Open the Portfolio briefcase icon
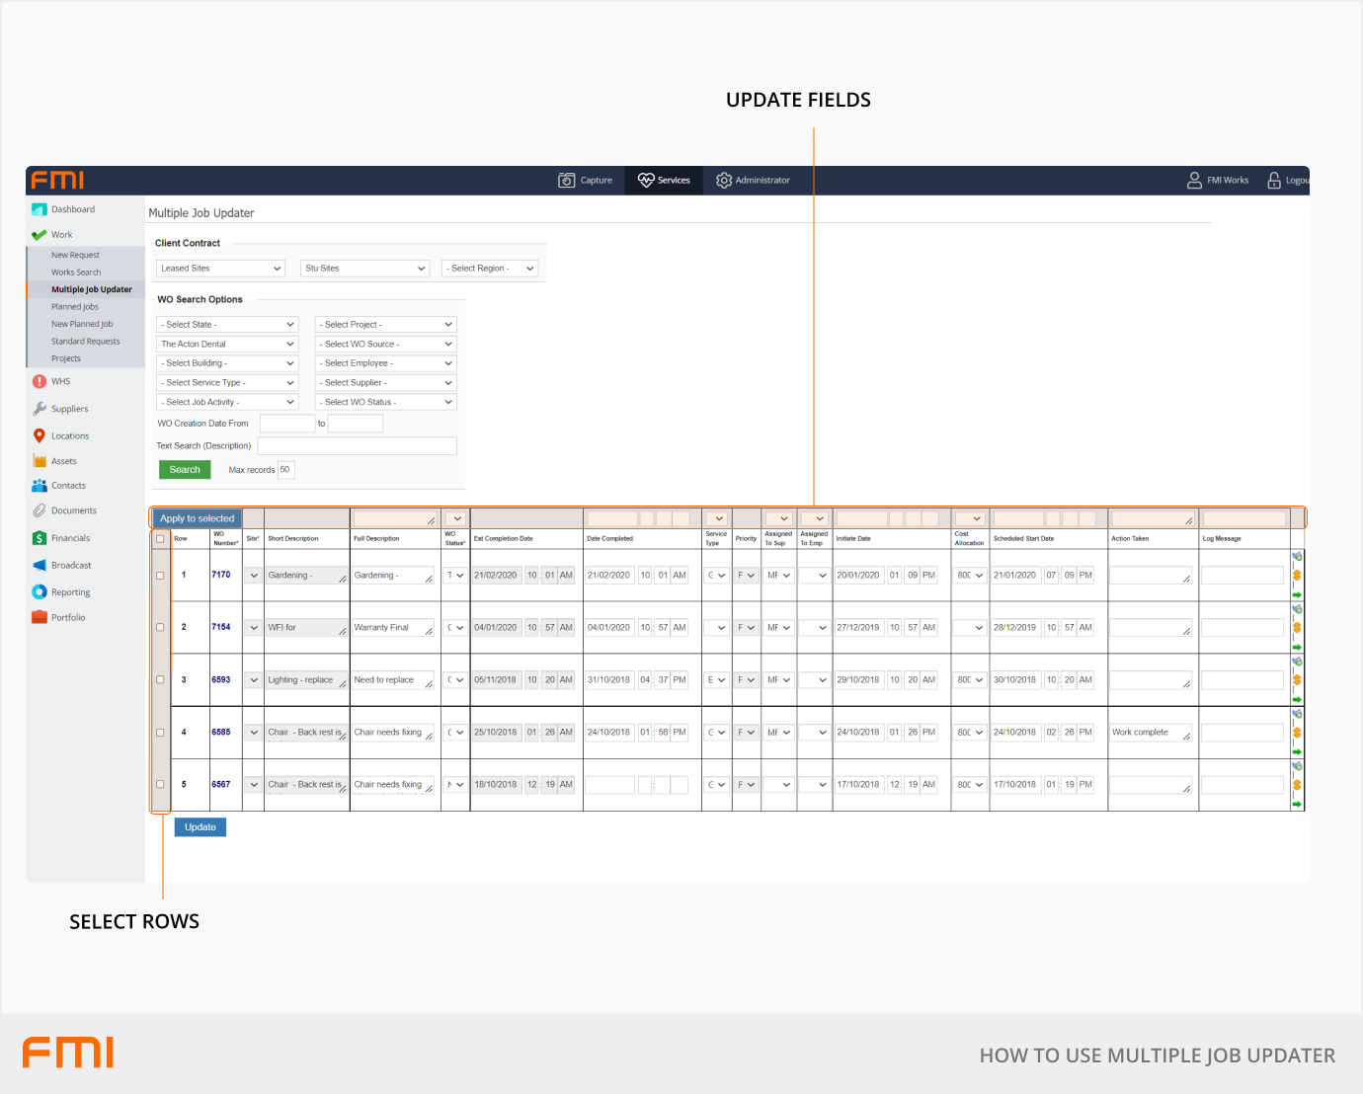The width and height of the screenshot is (1363, 1094). [x=40, y=617]
